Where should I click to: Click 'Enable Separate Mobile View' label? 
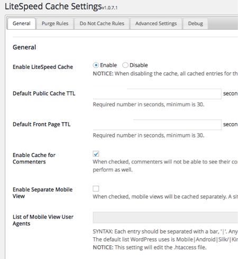point(42,193)
